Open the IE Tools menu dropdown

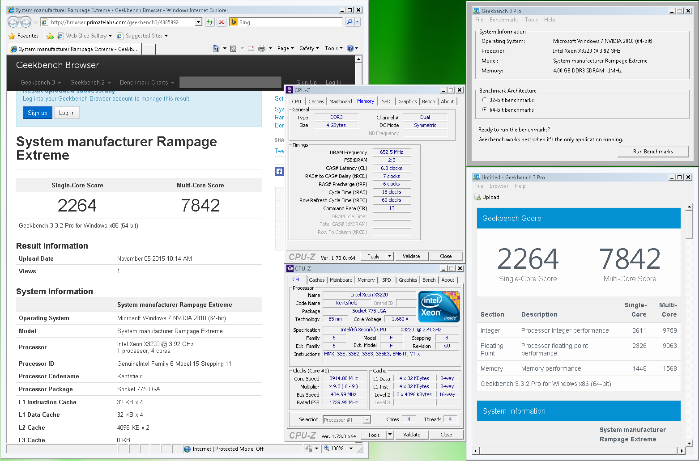click(334, 48)
